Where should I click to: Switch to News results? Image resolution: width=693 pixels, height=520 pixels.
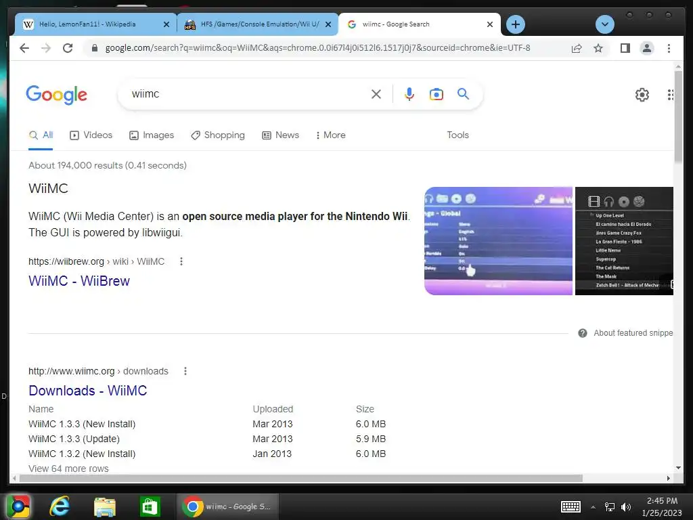[281, 135]
